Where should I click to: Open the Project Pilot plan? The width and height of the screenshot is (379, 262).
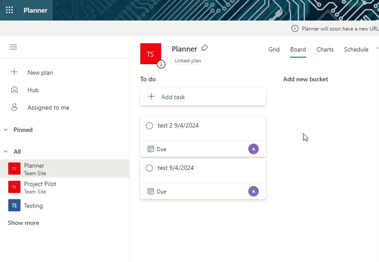(65, 187)
